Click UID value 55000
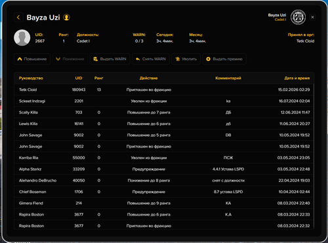 (x=79, y=158)
